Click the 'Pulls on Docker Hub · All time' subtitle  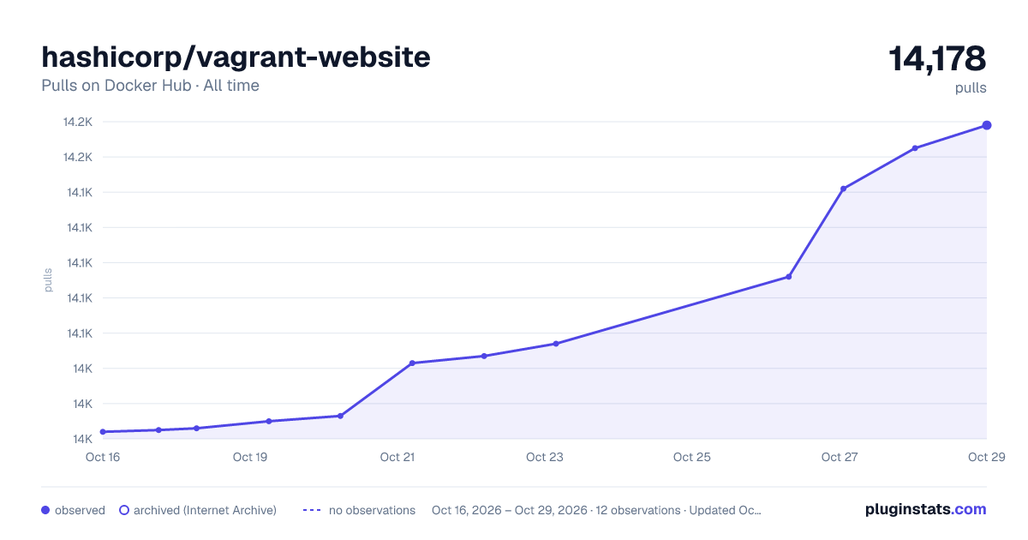click(150, 86)
